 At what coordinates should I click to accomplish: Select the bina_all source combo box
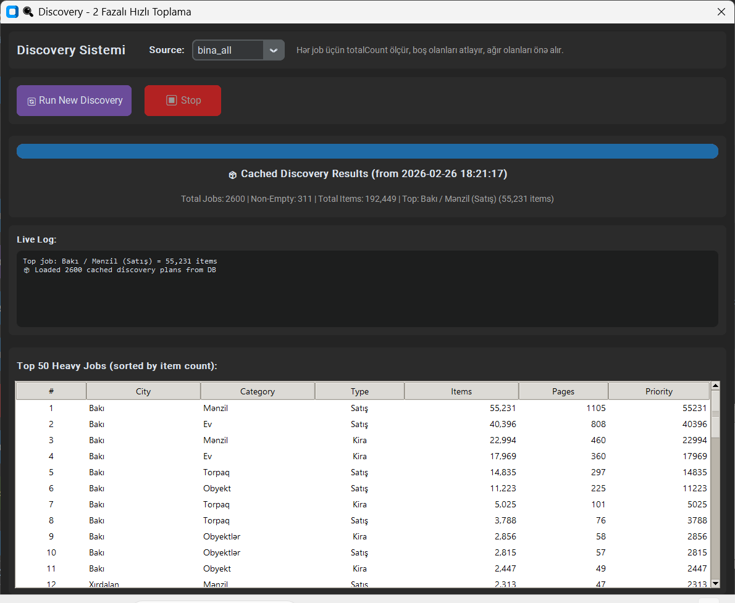click(x=229, y=50)
